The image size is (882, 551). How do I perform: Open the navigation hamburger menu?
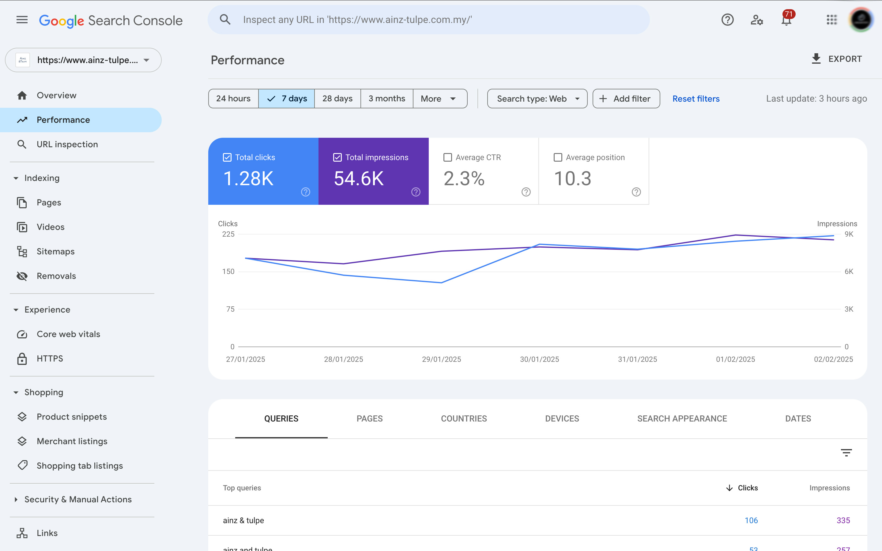pyautogui.click(x=21, y=20)
